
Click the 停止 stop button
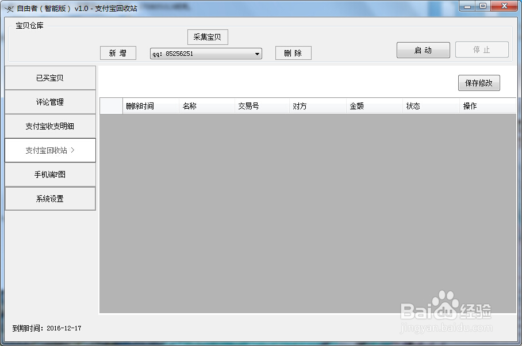coord(482,50)
